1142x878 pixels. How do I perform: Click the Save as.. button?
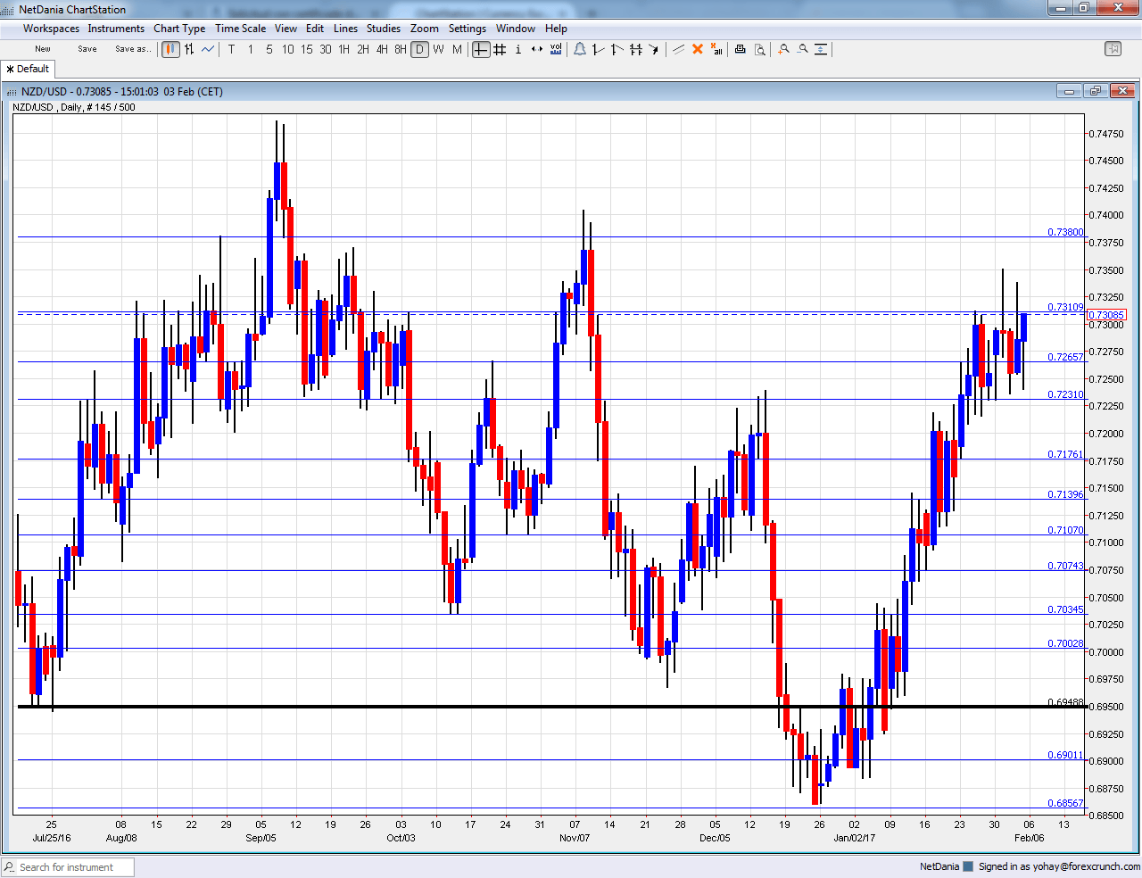133,49
